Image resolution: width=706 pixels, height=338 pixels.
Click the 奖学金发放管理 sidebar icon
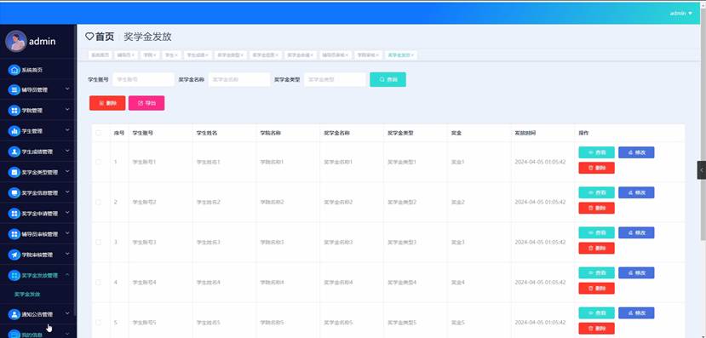(x=14, y=276)
